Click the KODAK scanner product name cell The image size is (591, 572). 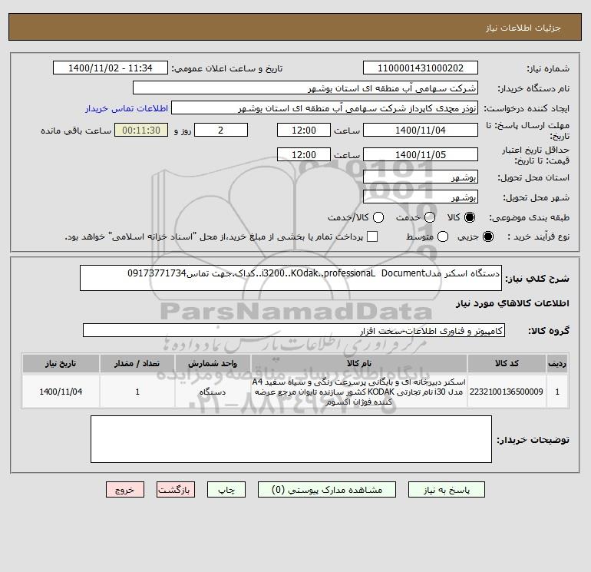(x=359, y=392)
